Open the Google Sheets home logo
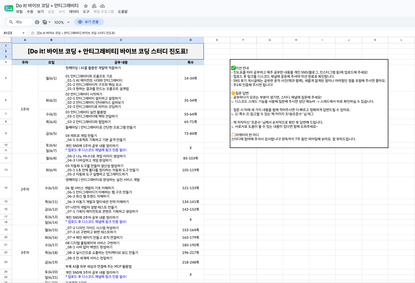The image size is (415, 283). pos(9,8)
